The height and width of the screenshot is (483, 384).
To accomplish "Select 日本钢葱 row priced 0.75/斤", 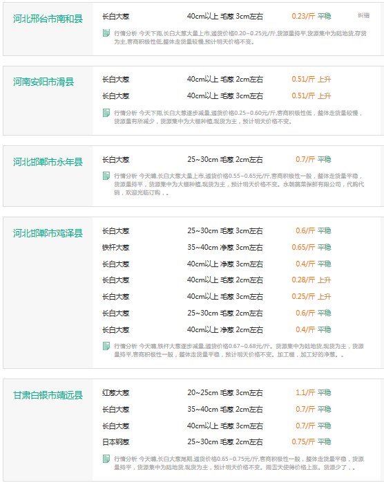I will click(217, 442).
